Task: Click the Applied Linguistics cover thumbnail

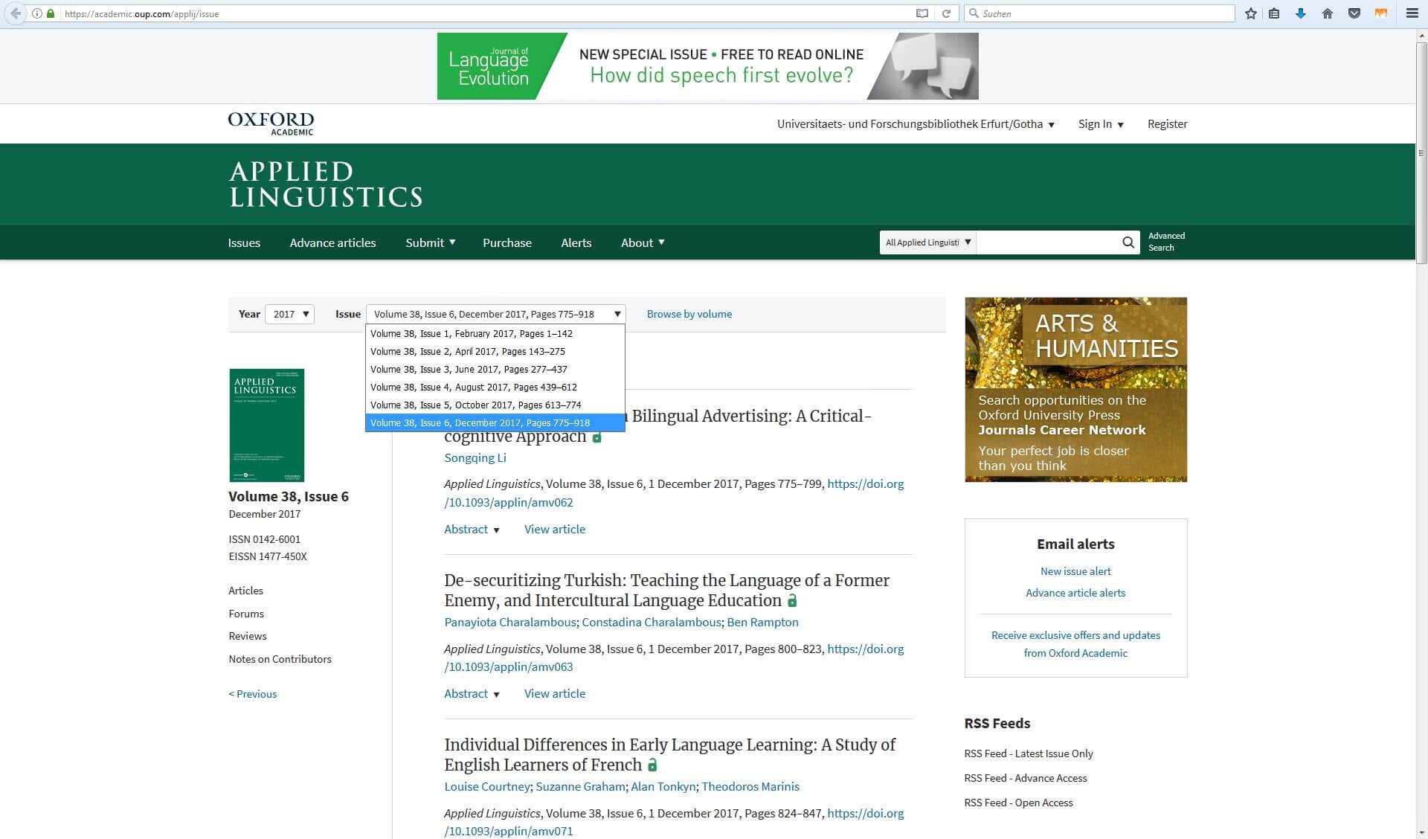Action: coord(267,425)
